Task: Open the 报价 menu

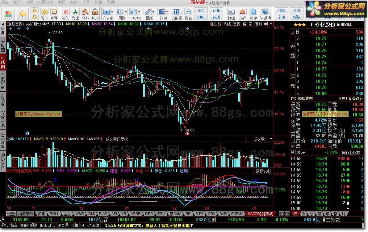Action: click(17, 2)
